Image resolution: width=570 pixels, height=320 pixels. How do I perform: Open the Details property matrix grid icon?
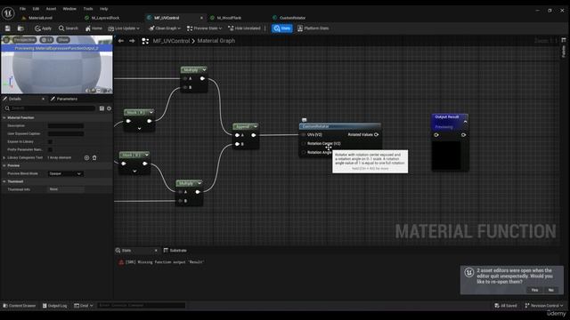tap(102, 108)
